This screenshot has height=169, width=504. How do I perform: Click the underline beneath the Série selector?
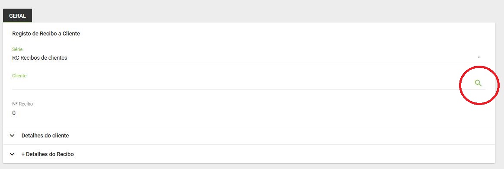[x=248, y=63]
